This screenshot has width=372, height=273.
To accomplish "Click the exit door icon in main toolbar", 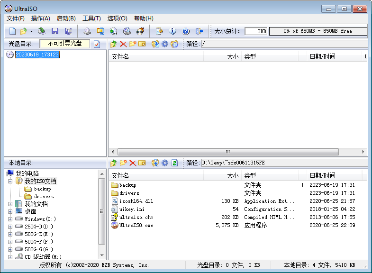I will point(199,31).
